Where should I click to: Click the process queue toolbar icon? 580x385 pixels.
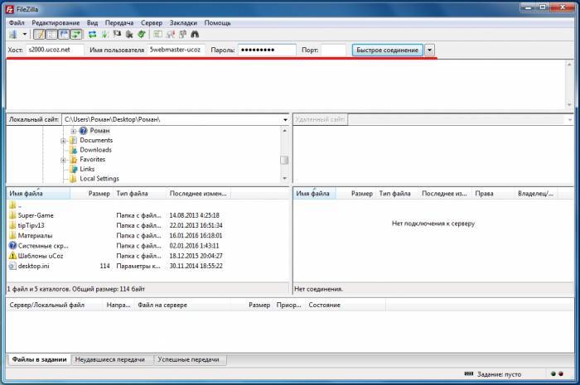click(104, 35)
